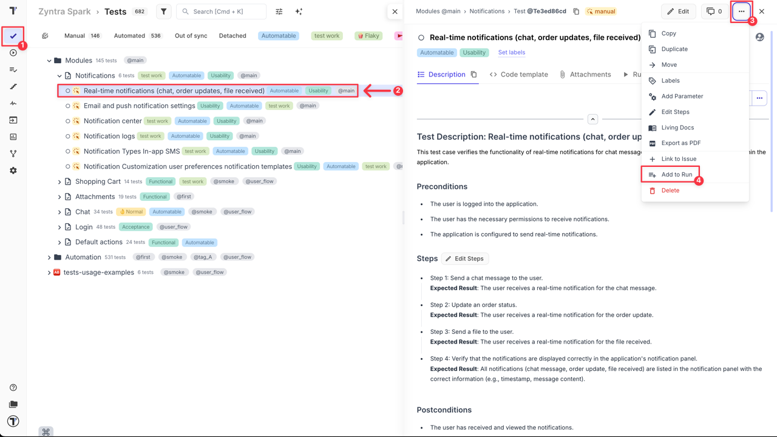The width and height of the screenshot is (777, 437).
Task: Expand the Chat module in test tree
Action: tap(59, 211)
